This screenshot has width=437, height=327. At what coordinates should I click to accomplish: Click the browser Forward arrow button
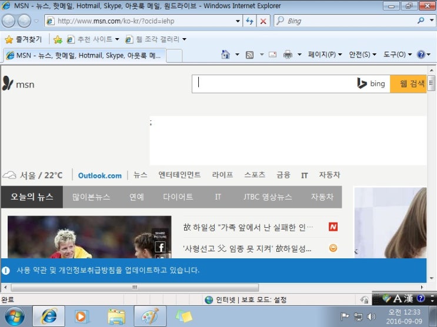tap(24, 21)
